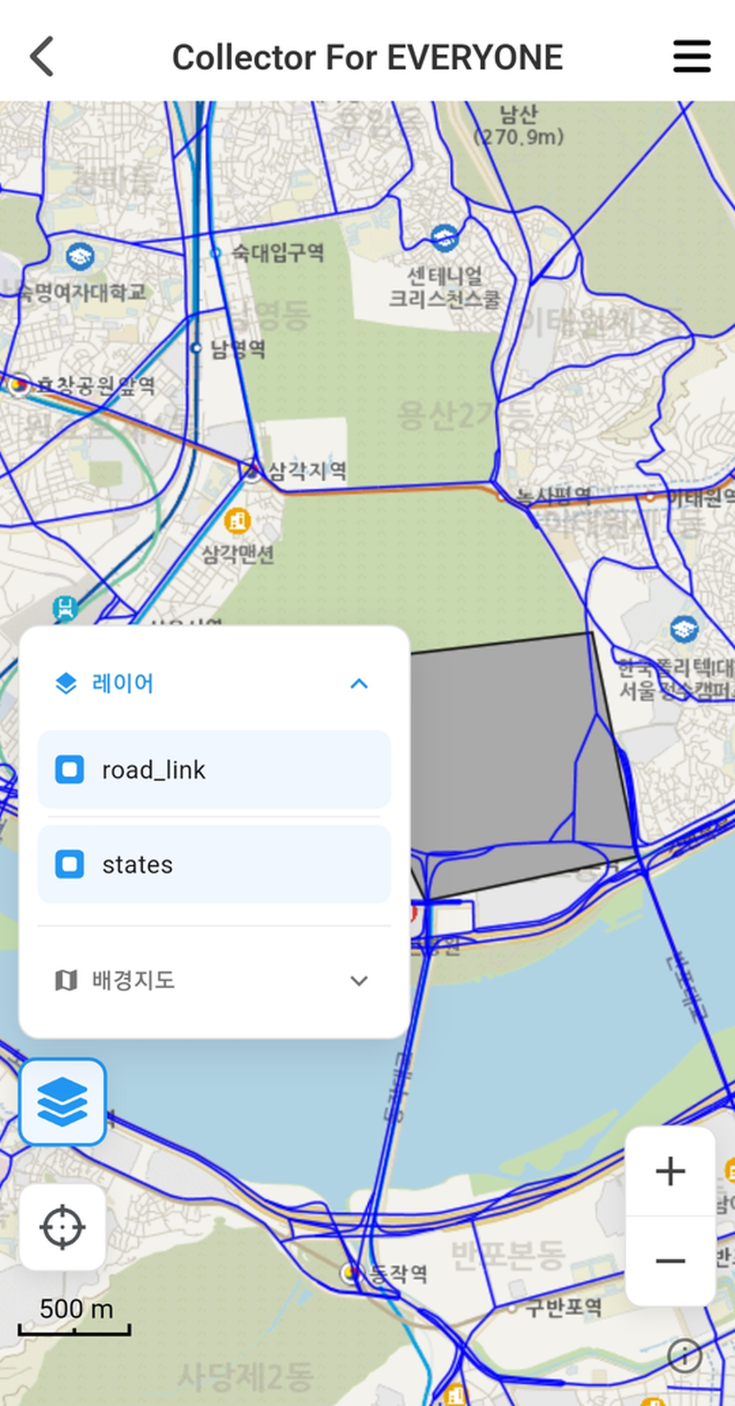This screenshot has width=735, height=1406.
Task: Collapse the 레이어 section chevron
Action: pyautogui.click(x=359, y=683)
